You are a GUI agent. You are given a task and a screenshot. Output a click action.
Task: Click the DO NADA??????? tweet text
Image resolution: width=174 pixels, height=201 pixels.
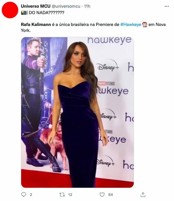[x=46, y=13]
